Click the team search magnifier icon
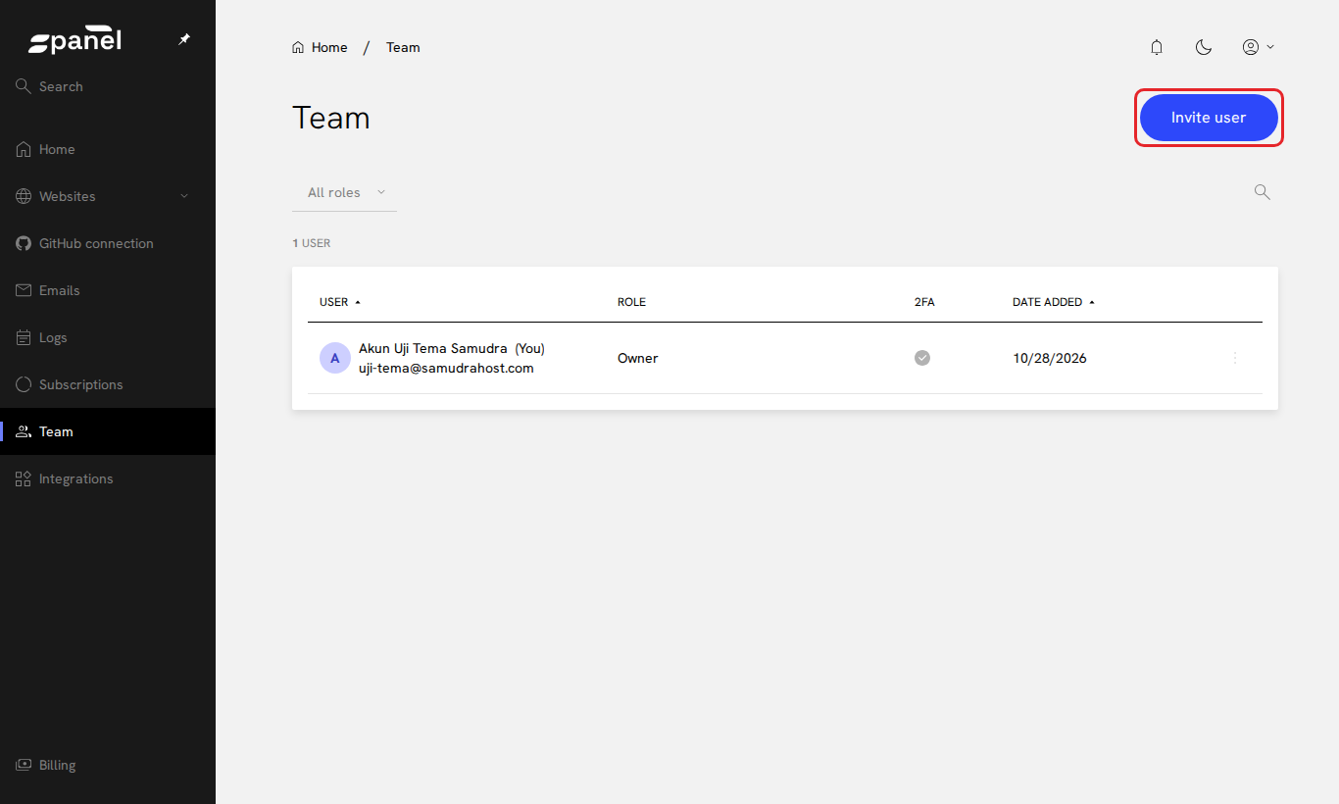1339x804 pixels. 1263,192
